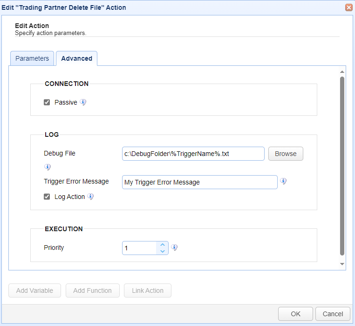Click the info icon below Debug File
Screen dimensions: 355x326
[x=47, y=167]
